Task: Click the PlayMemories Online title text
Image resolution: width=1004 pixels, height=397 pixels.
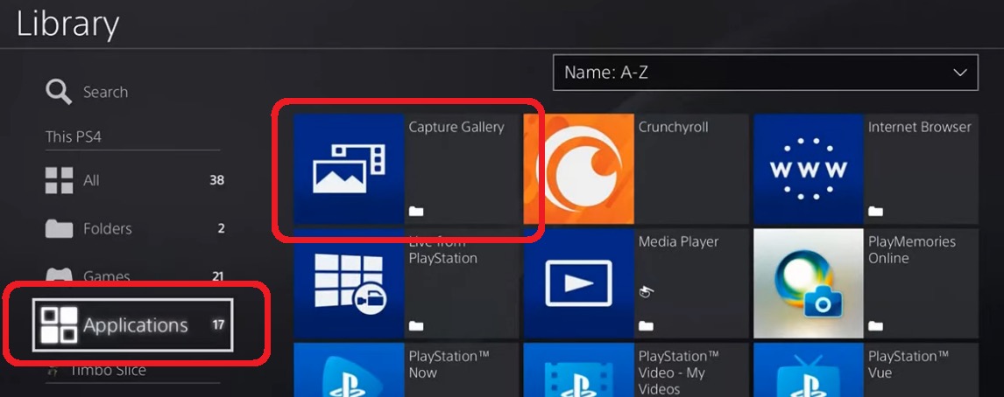Action: 912,250
